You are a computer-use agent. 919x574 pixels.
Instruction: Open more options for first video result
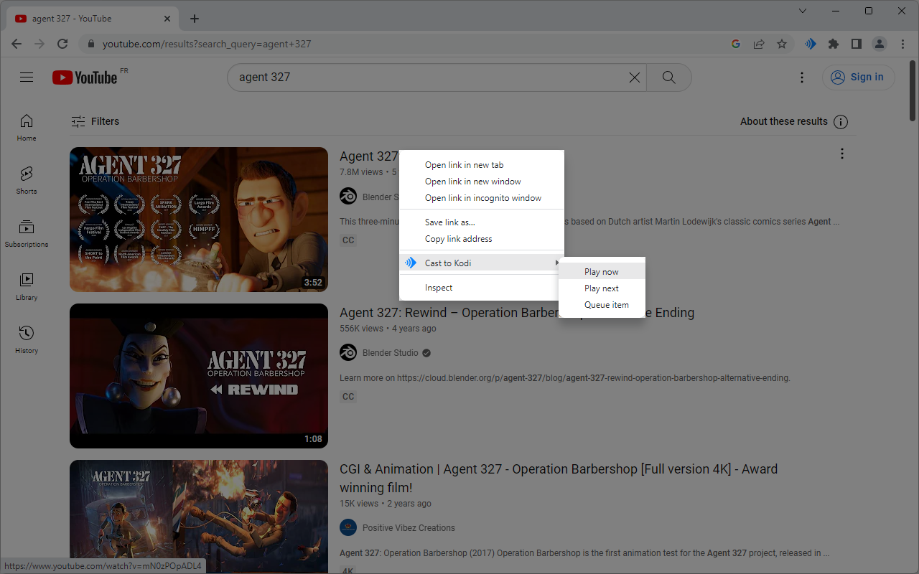click(842, 154)
